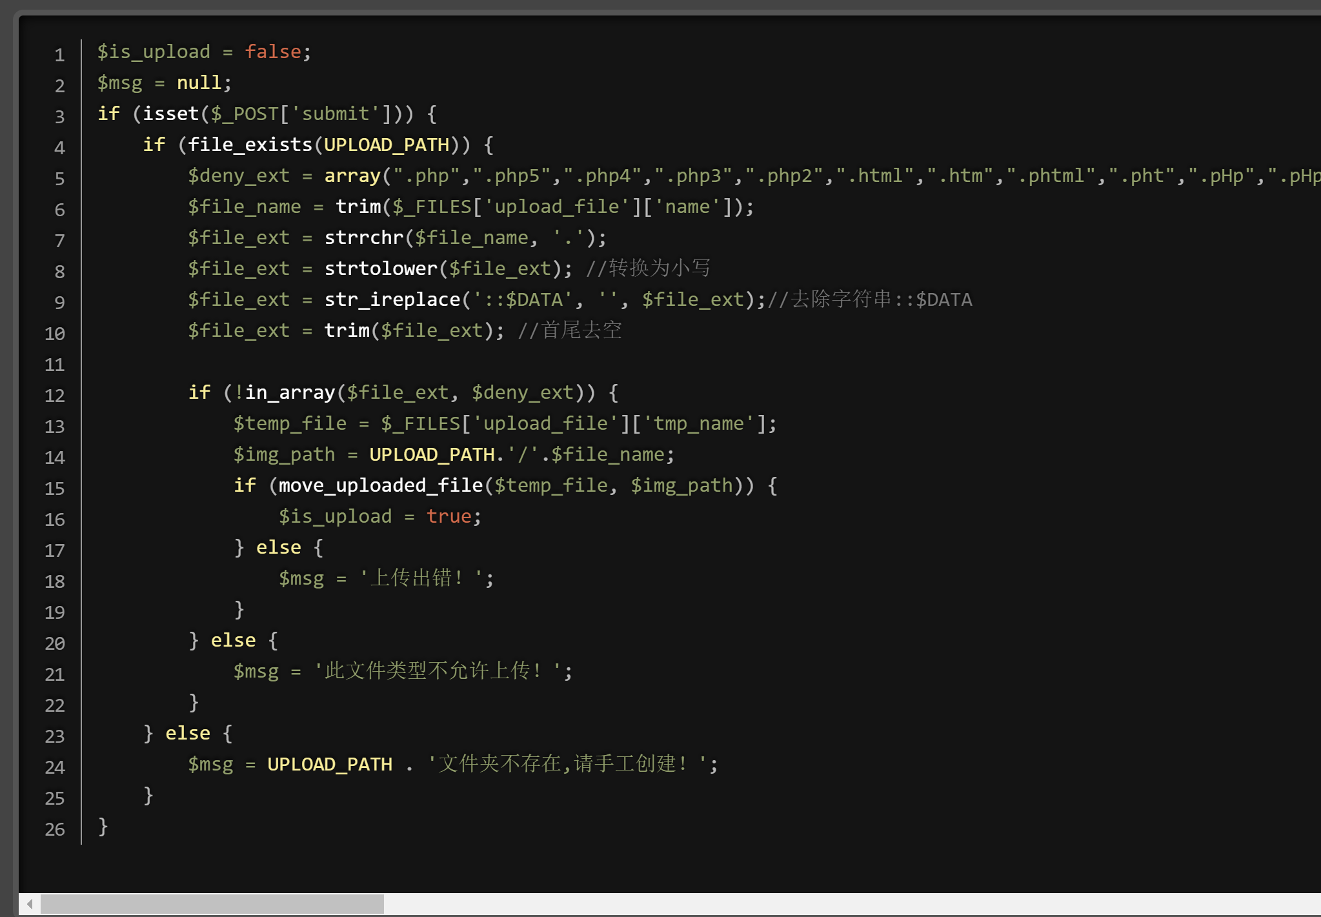Click the strrchr function on line 7

[x=364, y=237]
